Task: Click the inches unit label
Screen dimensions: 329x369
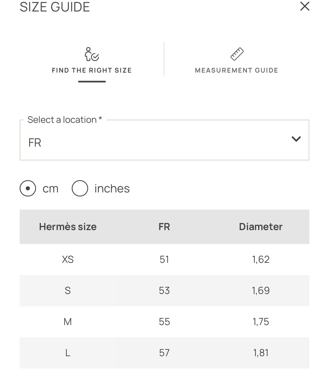Action: pyautogui.click(x=112, y=189)
